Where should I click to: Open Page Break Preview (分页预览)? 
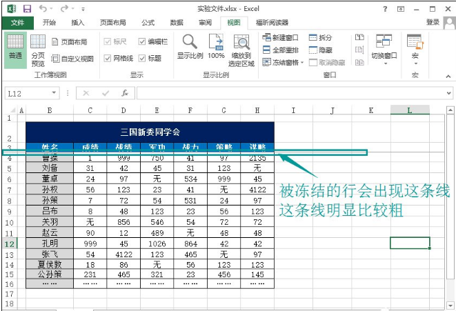38,50
